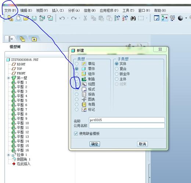Open the 文件(F) menu

[10, 11]
